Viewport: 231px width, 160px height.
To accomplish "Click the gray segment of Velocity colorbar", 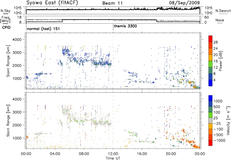I will click(210, 121).
